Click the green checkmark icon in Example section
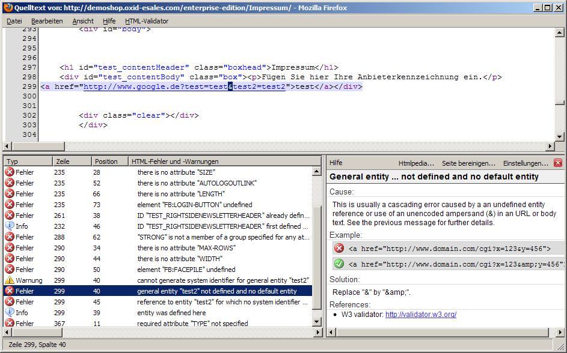Viewport: 567px width, 353px height. pyautogui.click(x=339, y=264)
